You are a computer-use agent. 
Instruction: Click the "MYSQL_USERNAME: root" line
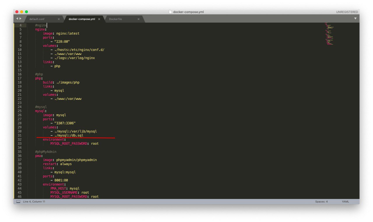[70, 192]
